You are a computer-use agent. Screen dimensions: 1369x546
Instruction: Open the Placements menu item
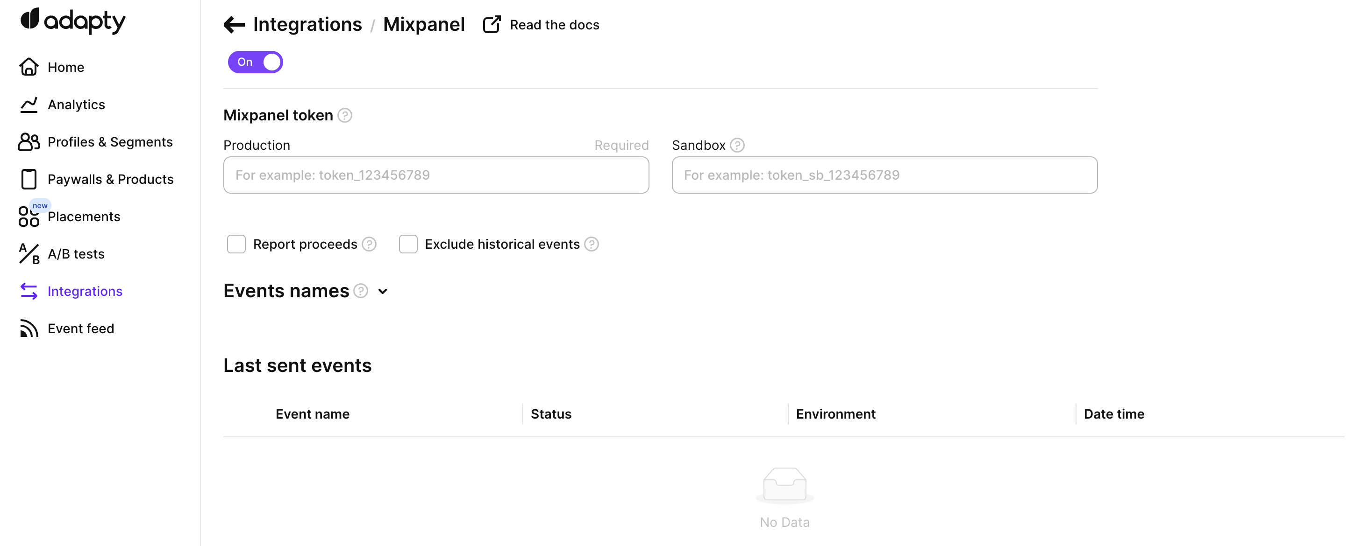(84, 217)
